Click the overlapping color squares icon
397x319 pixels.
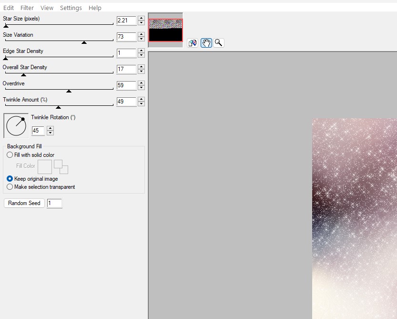[x=61, y=167]
